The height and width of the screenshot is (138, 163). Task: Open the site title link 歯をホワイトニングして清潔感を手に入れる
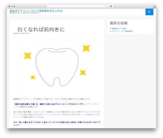click(36, 11)
